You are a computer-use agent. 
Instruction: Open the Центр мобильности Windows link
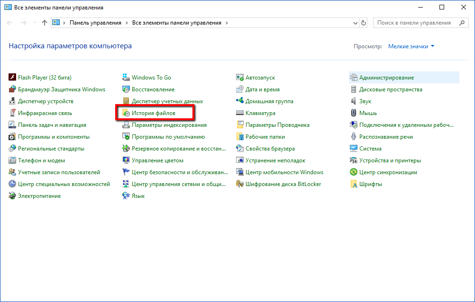coord(284,172)
